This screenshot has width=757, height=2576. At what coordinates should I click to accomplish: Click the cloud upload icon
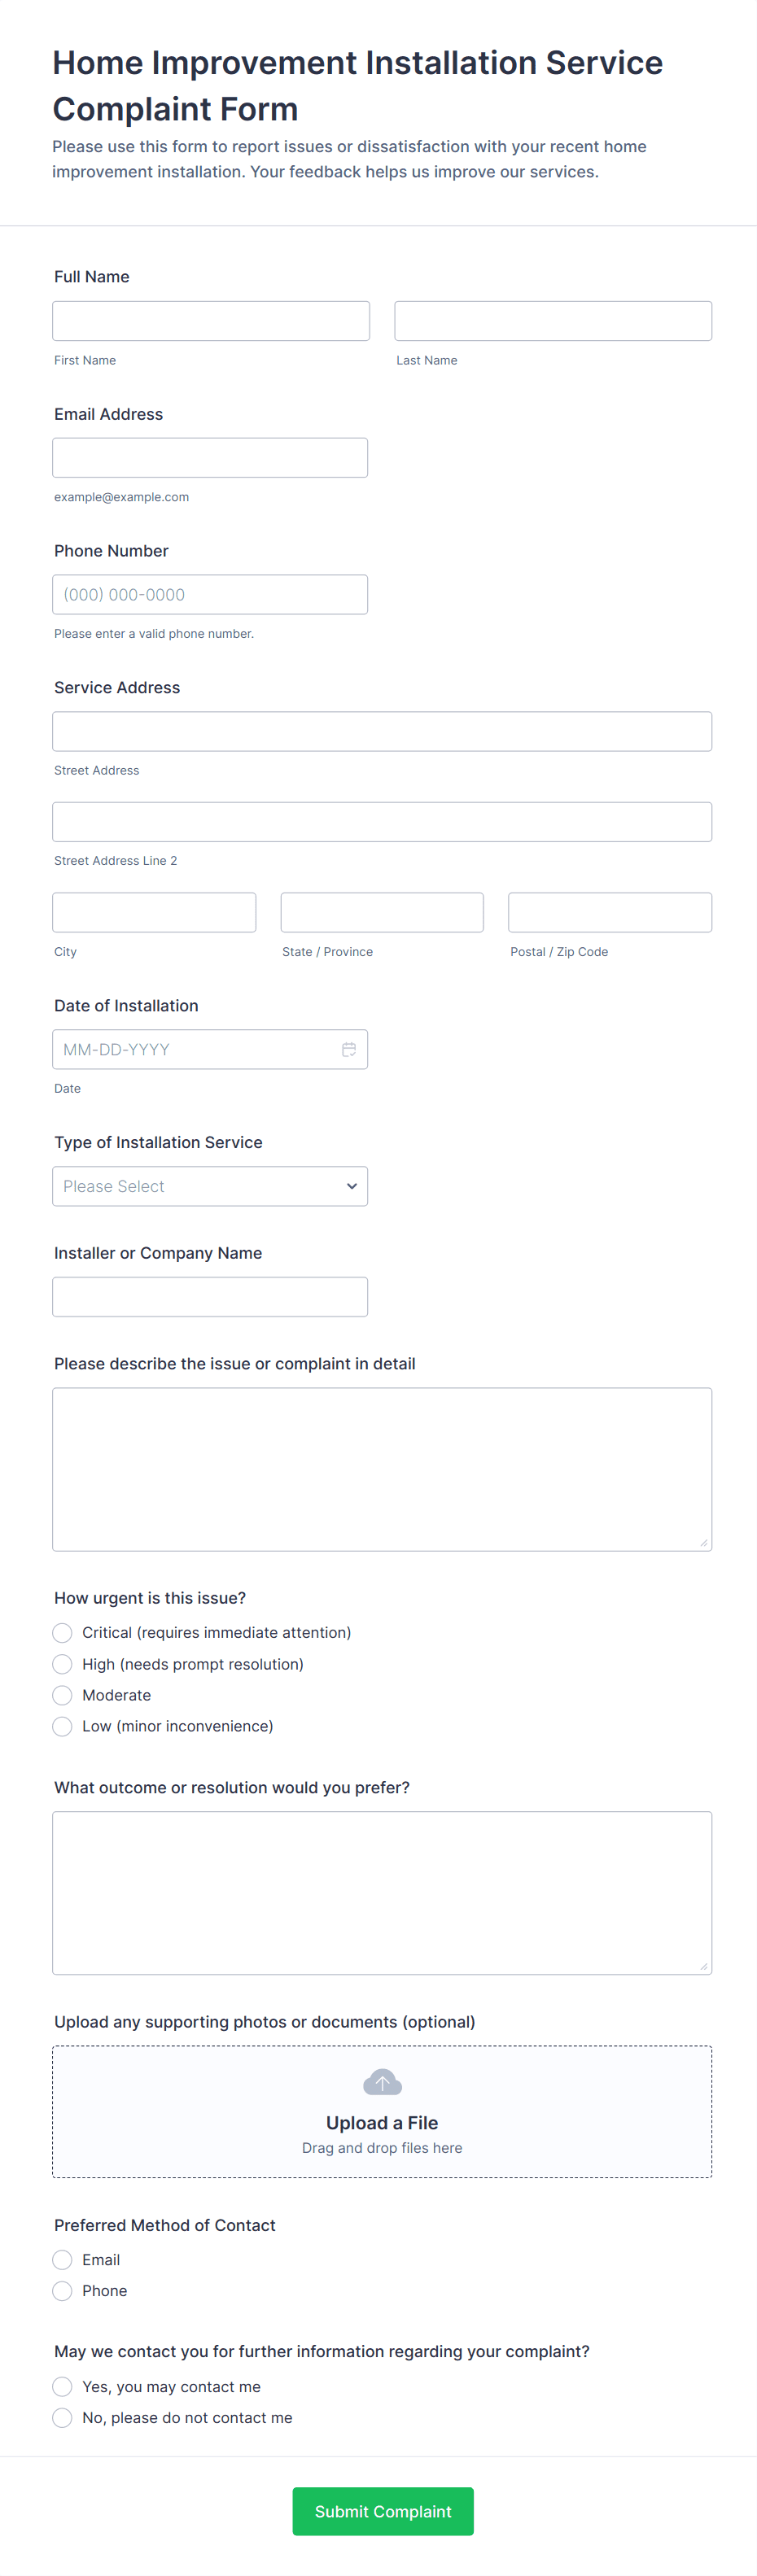[382, 2082]
